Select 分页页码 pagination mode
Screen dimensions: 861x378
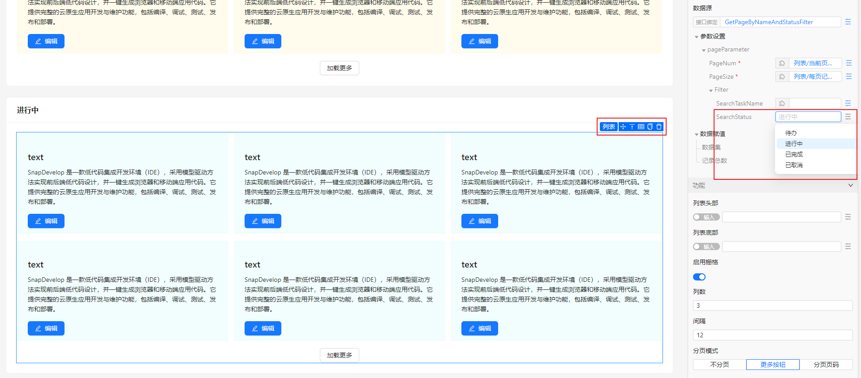pos(826,365)
